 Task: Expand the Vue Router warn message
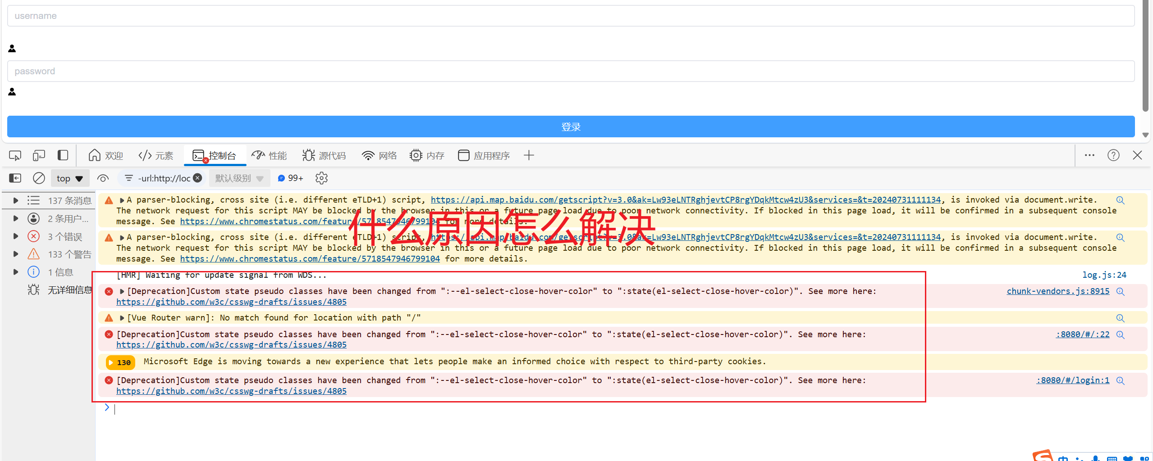122,318
